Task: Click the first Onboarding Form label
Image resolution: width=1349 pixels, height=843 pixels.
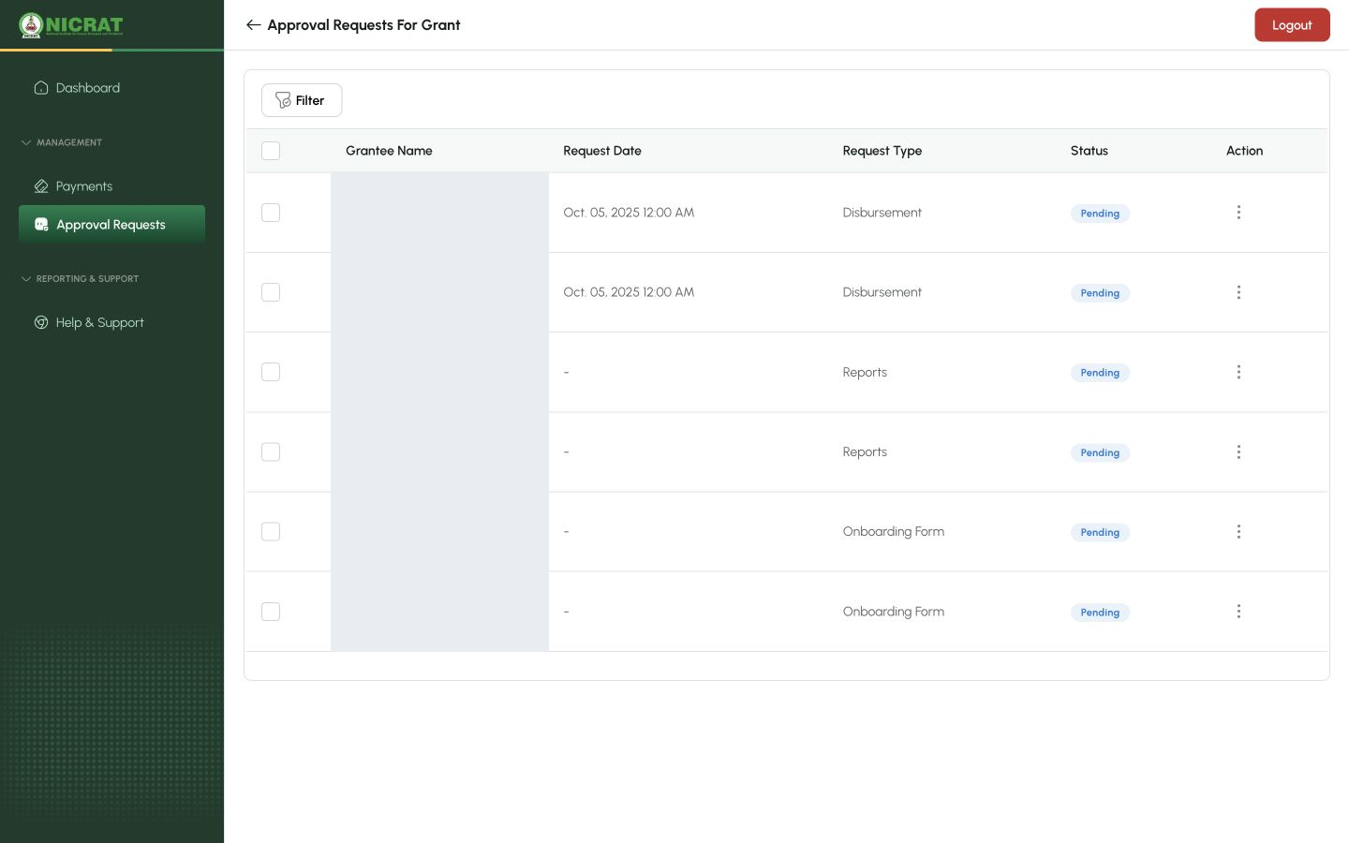Action: point(893,531)
